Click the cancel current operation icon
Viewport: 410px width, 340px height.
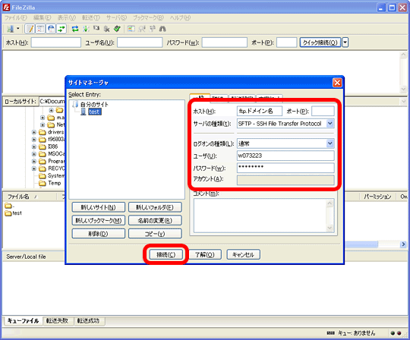[x=96, y=28]
